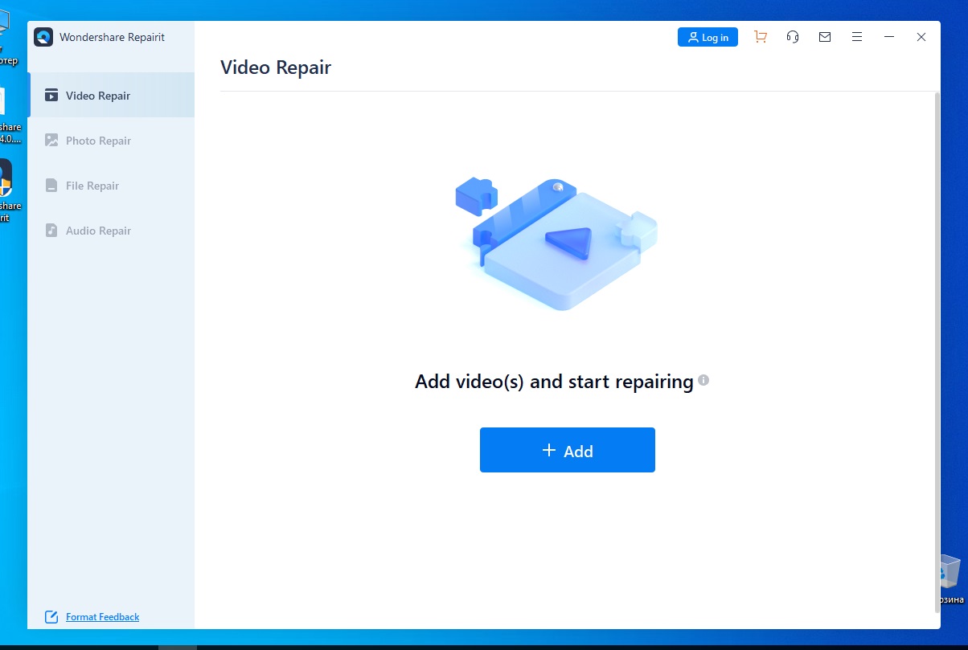The height and width of the screenshot is (650, 968).
Task: Contact support via the headset icon
Action: pos(793,36)
